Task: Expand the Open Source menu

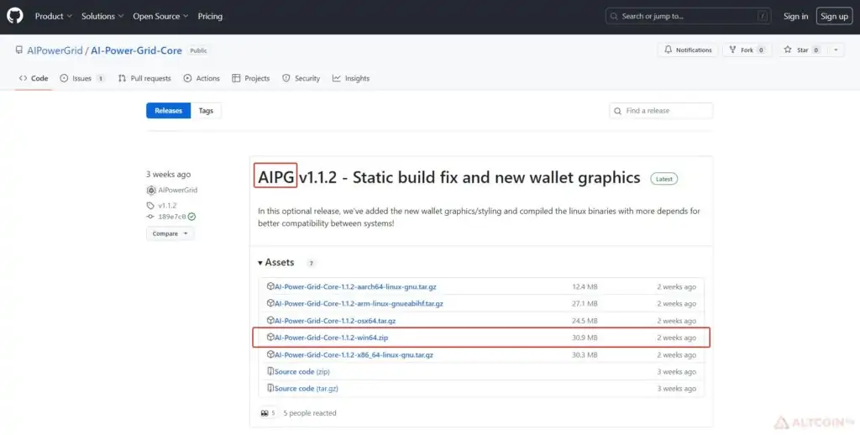Action: pyautogui.click(x=160, y=17)
